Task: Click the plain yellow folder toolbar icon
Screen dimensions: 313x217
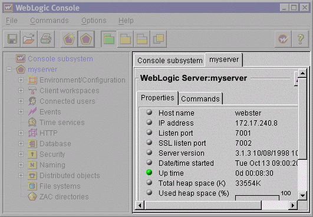Action: (126, 39)
